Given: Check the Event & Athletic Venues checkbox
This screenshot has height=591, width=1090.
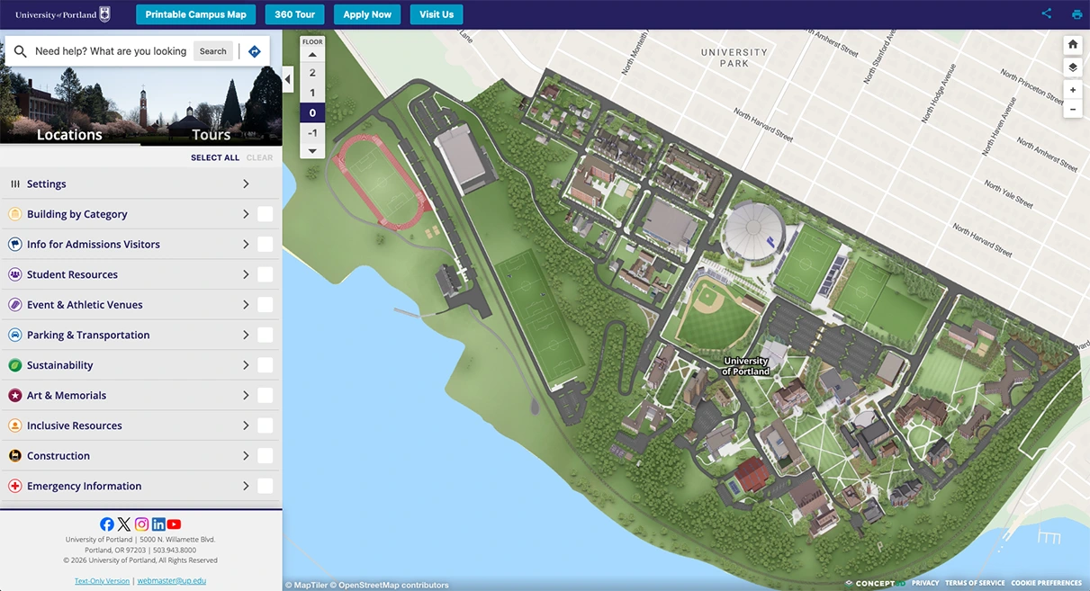Looking at the screenshot, I should click(x=265, y=305).
